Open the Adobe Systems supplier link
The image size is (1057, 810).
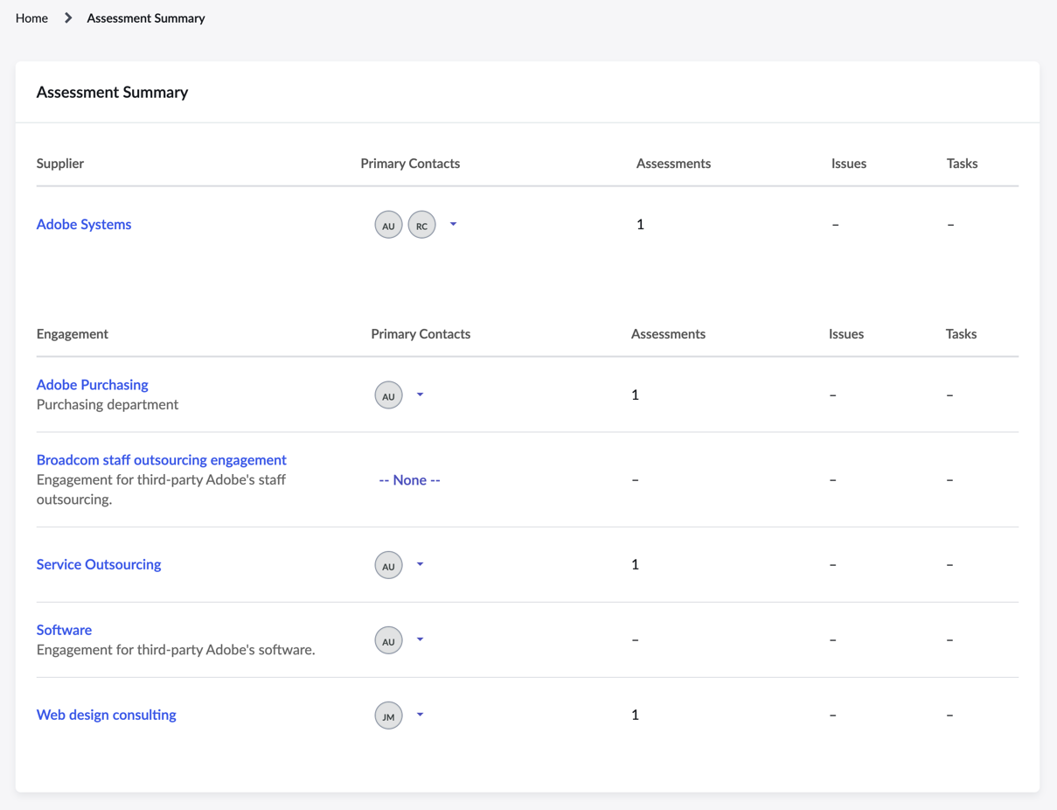[x=84, y=224]
